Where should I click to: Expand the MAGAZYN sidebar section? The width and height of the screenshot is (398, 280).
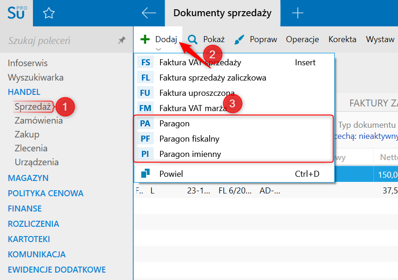[28, 178]
